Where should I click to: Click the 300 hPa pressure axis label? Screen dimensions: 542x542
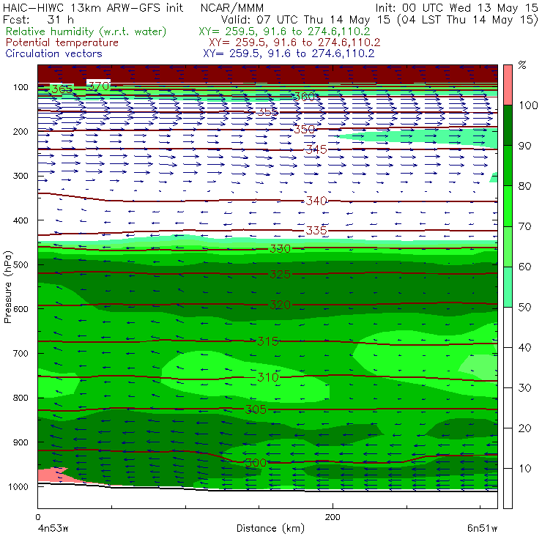(21, 176)
